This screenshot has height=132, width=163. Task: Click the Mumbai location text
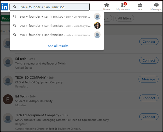pyautogui.click(x=21, y=105)
